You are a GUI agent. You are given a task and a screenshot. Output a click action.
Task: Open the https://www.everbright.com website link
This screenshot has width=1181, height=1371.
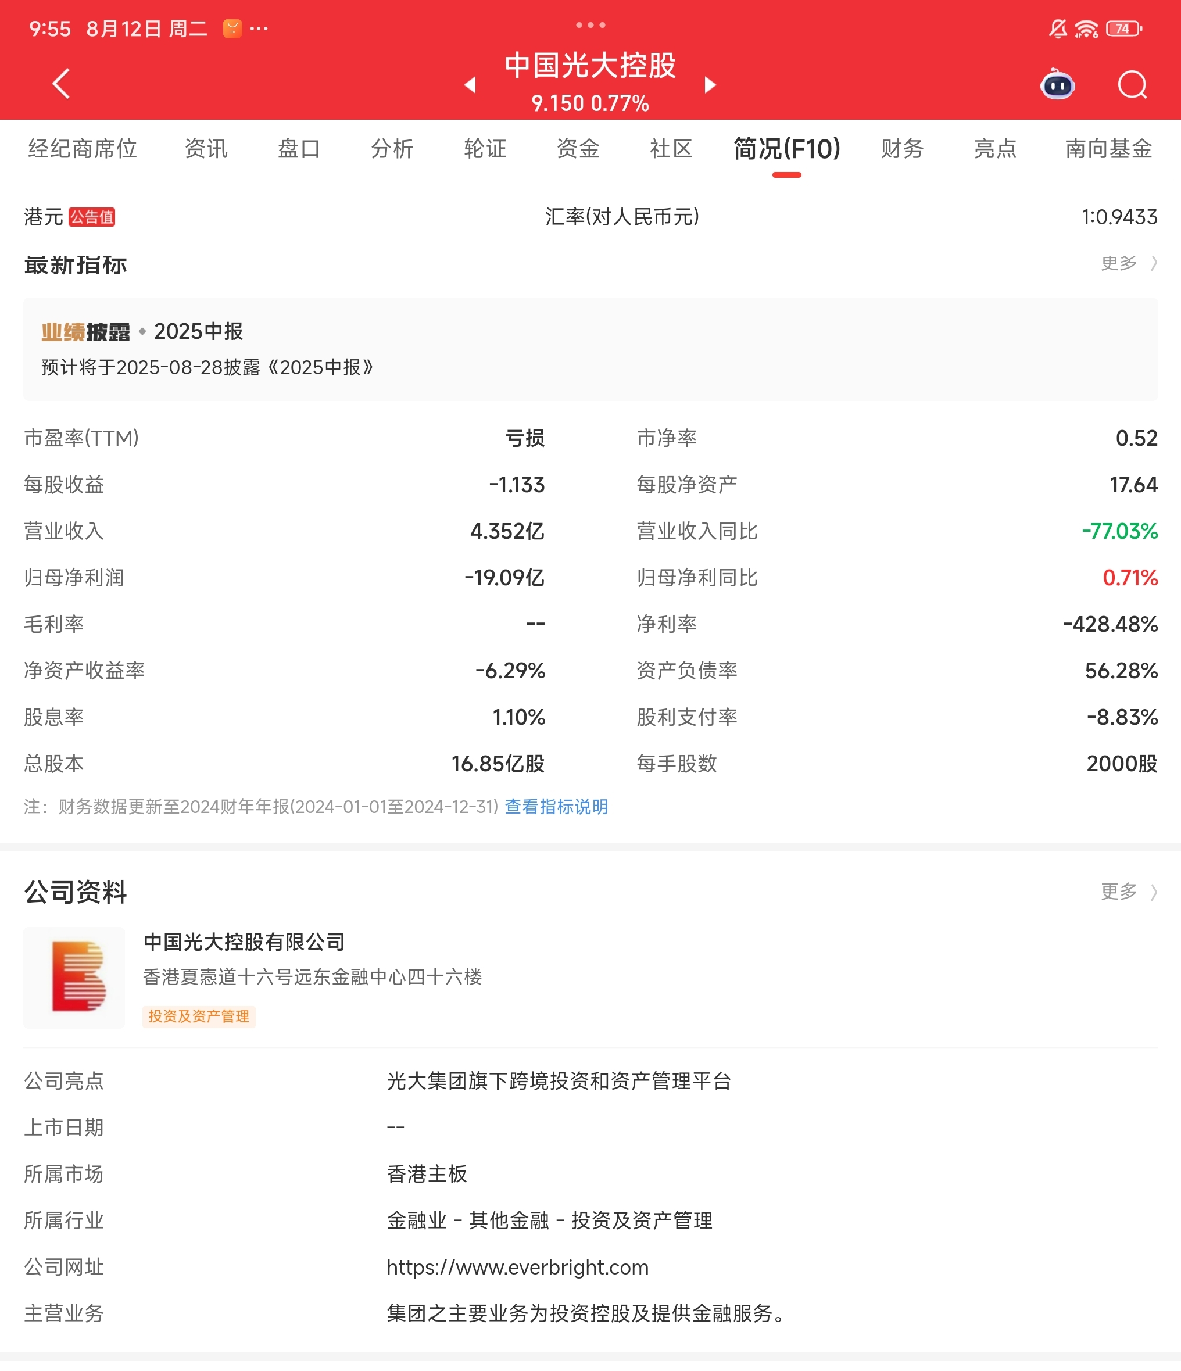coord(517,1267)
